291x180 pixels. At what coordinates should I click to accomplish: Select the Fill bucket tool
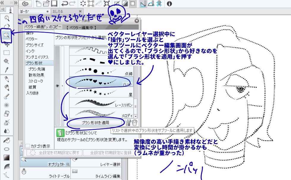pos(7,140)
